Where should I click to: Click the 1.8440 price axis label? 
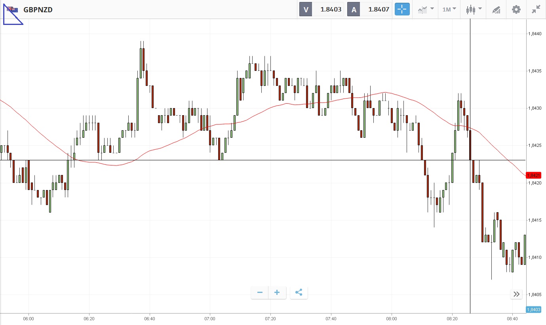(x=535, y=34)
